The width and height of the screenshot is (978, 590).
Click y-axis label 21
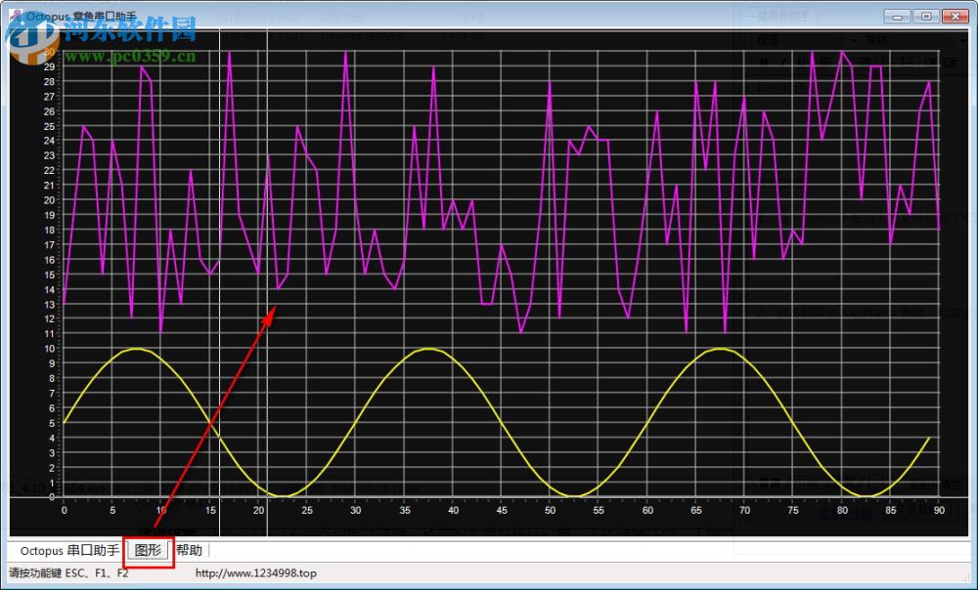pos(49,185)
